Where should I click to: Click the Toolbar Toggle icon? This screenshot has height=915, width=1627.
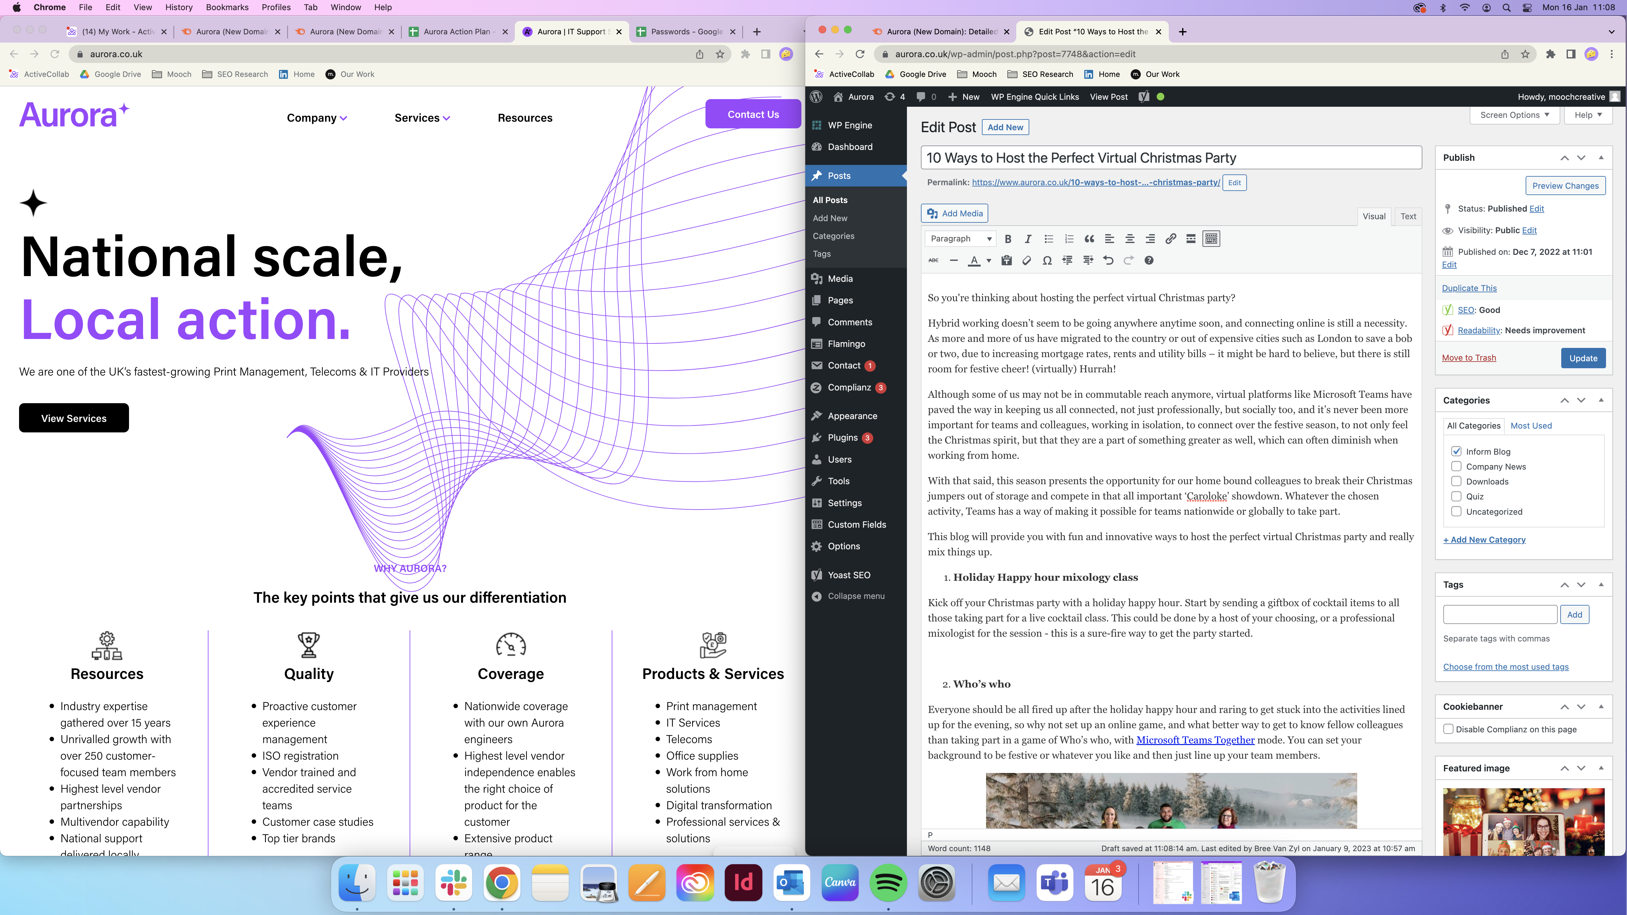pos(1211,239)
